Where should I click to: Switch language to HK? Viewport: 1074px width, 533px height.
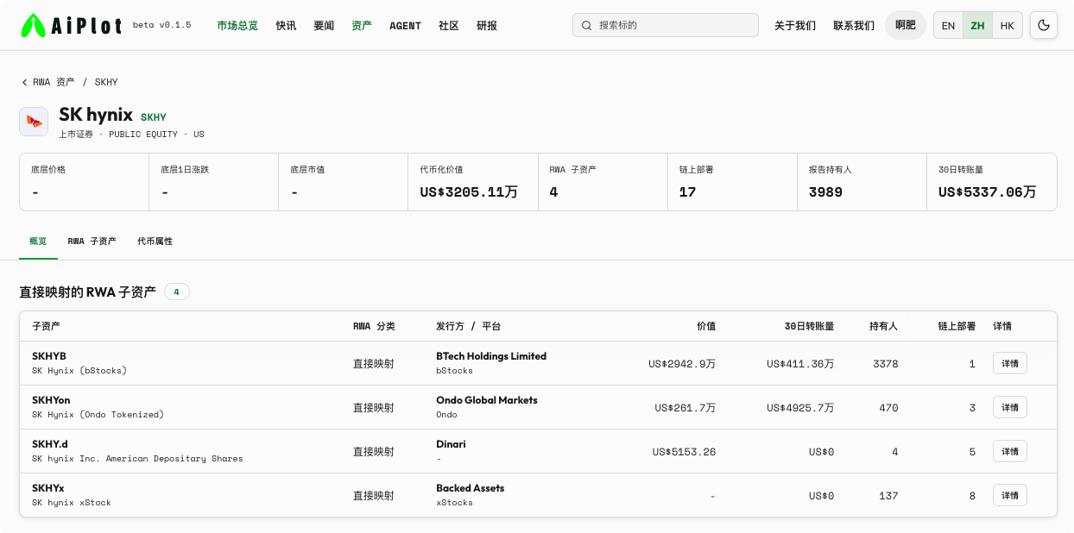[1007, 25]
